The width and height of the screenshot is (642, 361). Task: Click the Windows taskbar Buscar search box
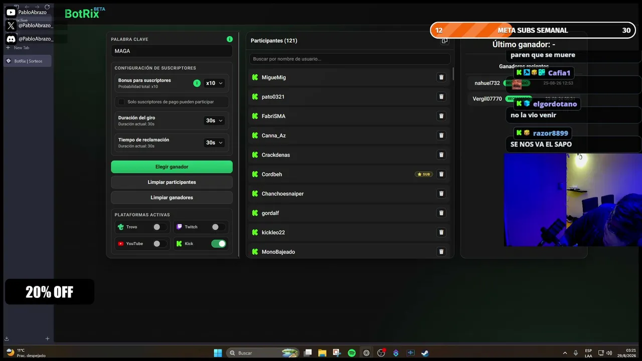(x=263, y=353)
